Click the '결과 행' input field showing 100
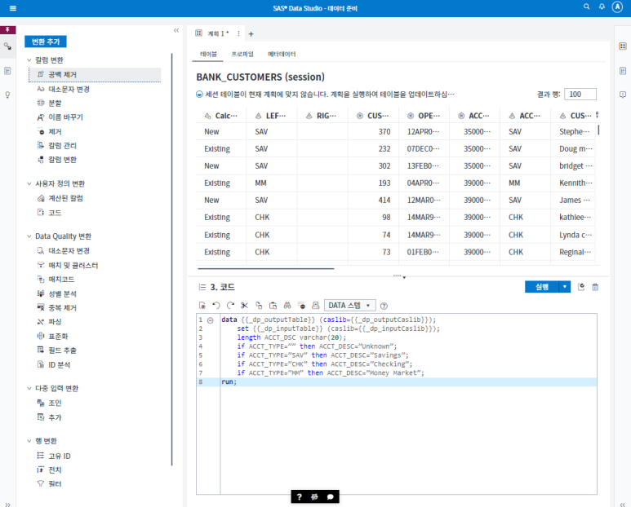631x507 pixels. coord(580,94)
